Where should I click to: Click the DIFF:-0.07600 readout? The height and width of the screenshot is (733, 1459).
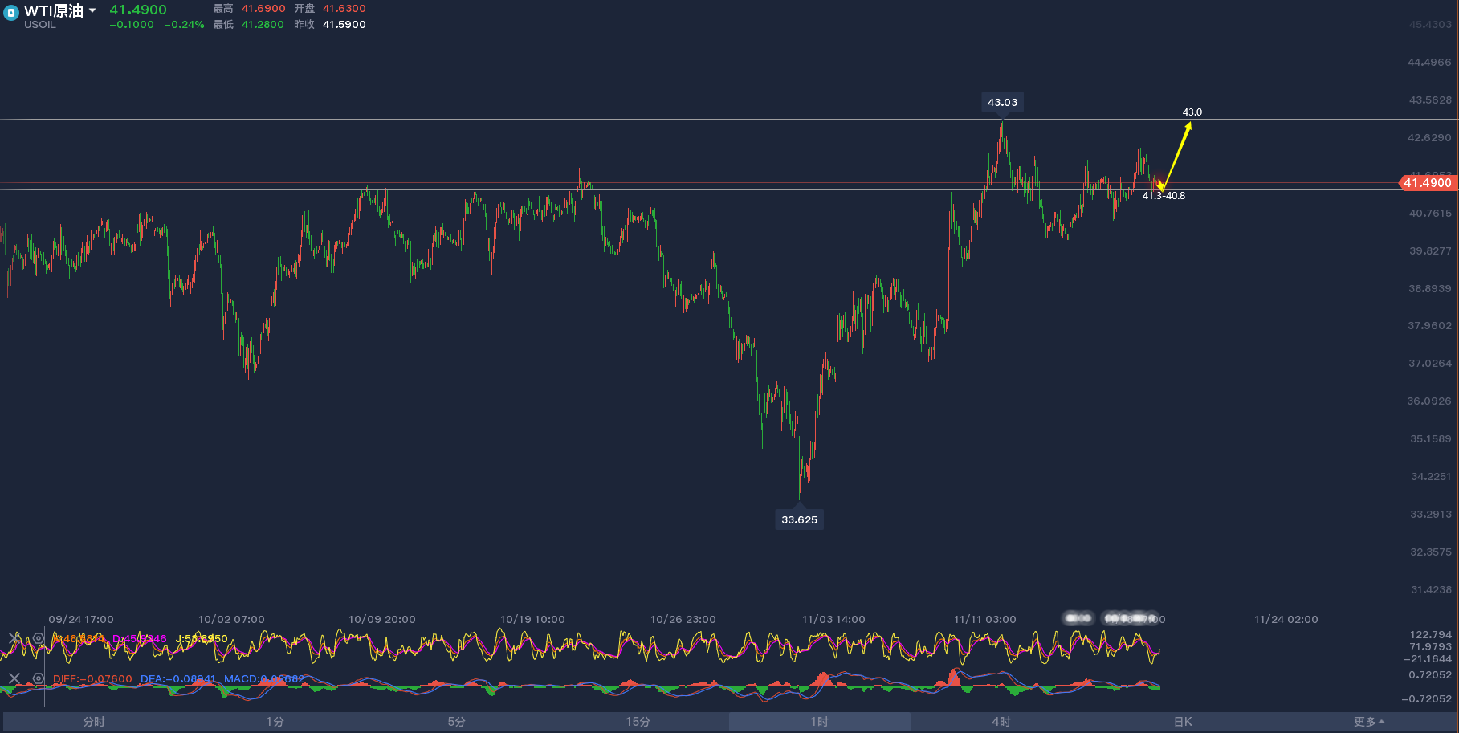(92, 679)
